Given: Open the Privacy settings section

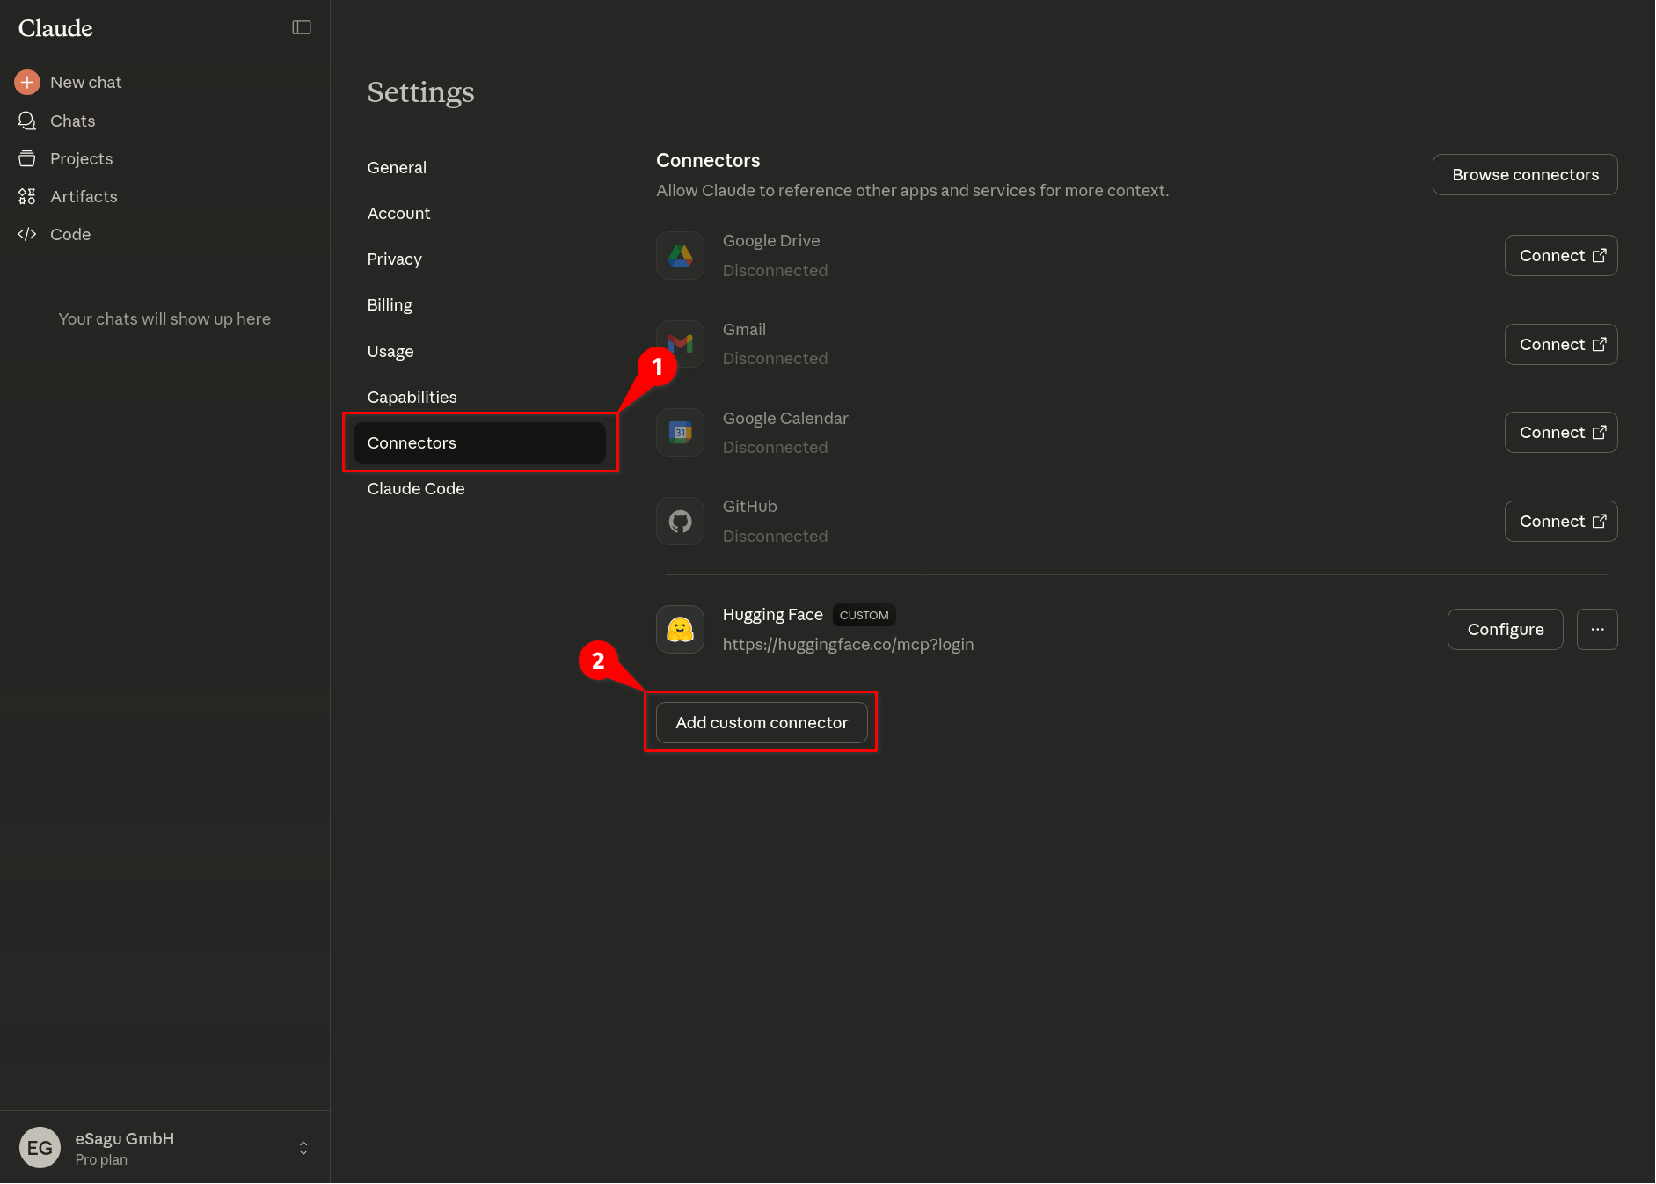Looking at the screenshot, I should click(x=394, y=259).
